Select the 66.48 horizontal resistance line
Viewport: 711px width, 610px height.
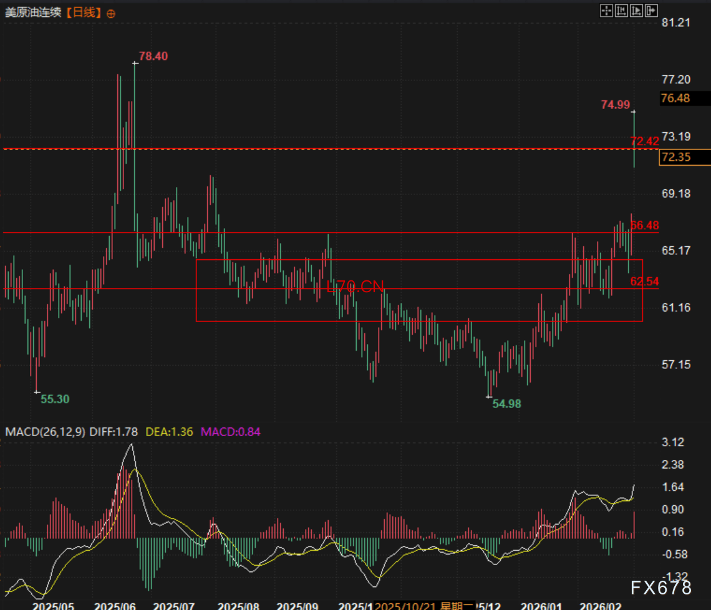point(312,232)
